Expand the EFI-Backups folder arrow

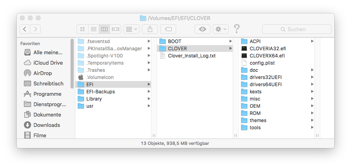(149, 91)
